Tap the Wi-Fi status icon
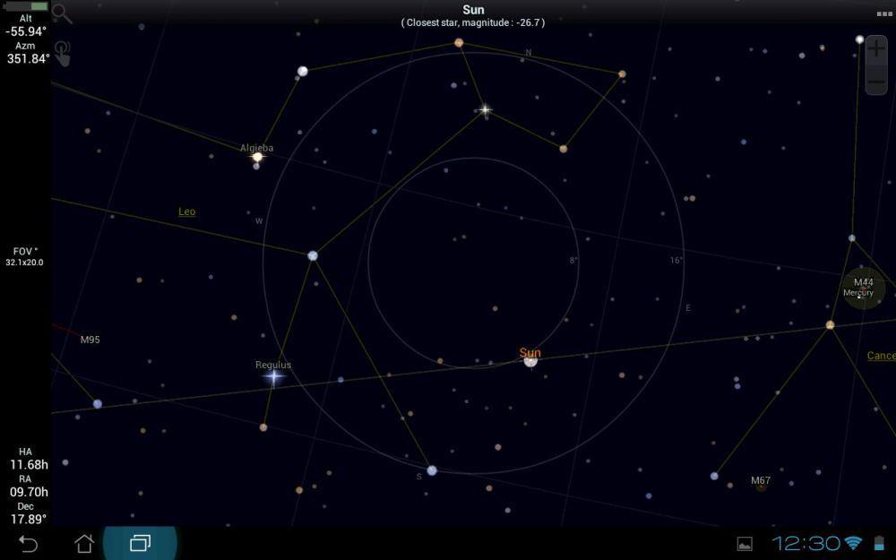Screen dimensions: 896x560 853,542
